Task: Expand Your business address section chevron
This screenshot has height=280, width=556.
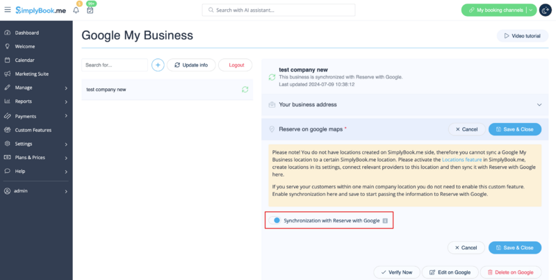Action: (x=539, y=104)
